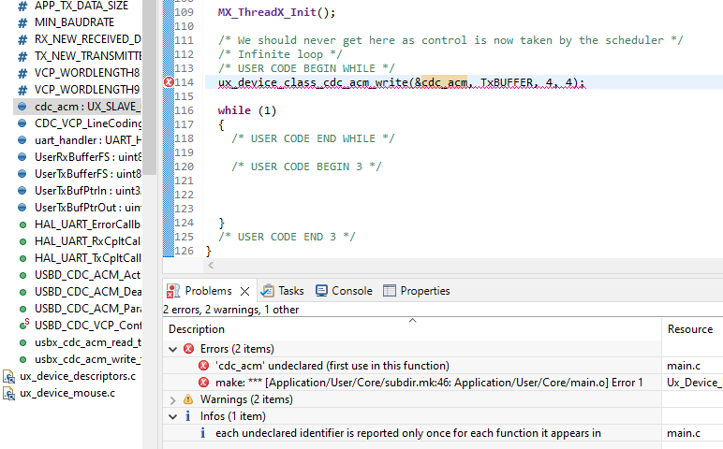
Task: Select HAL_UART_TxCpltCall in the outline
Action: point(88,258)
